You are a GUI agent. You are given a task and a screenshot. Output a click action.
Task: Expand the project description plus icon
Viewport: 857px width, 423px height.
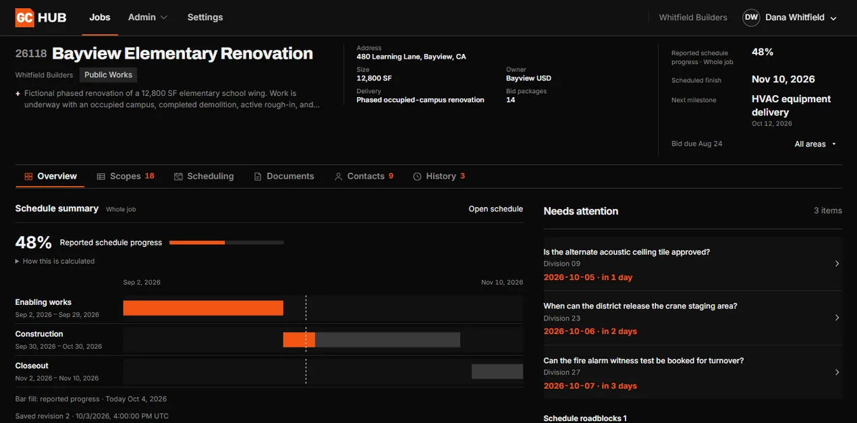[x=18, y=94]
